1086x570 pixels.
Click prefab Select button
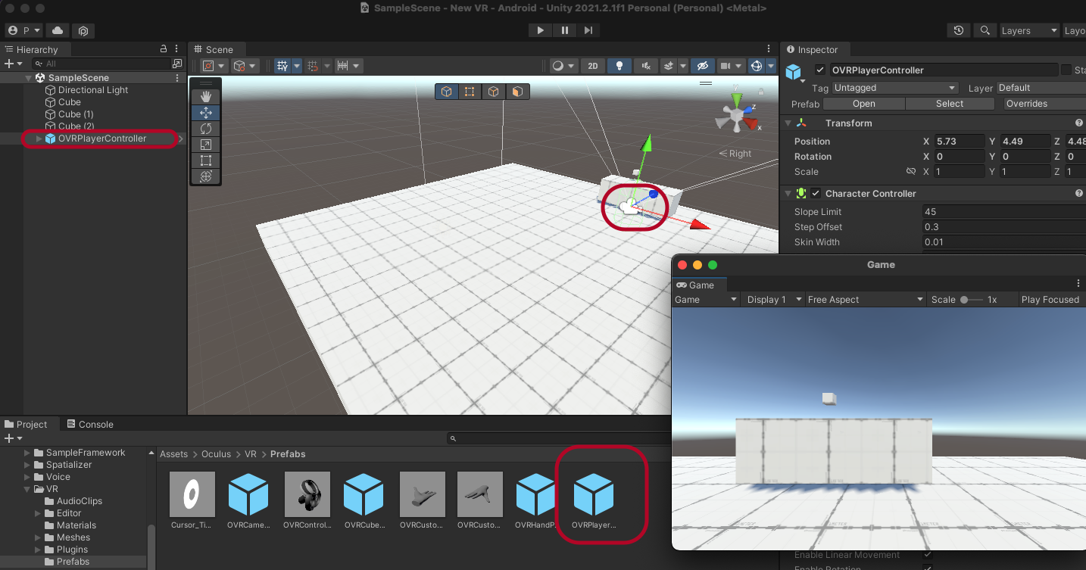[950, 104]
